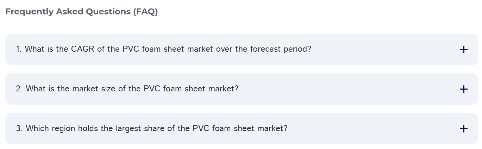Click the word "CAGR" in the first question
482x149 pixels.
tap(83, 49)
